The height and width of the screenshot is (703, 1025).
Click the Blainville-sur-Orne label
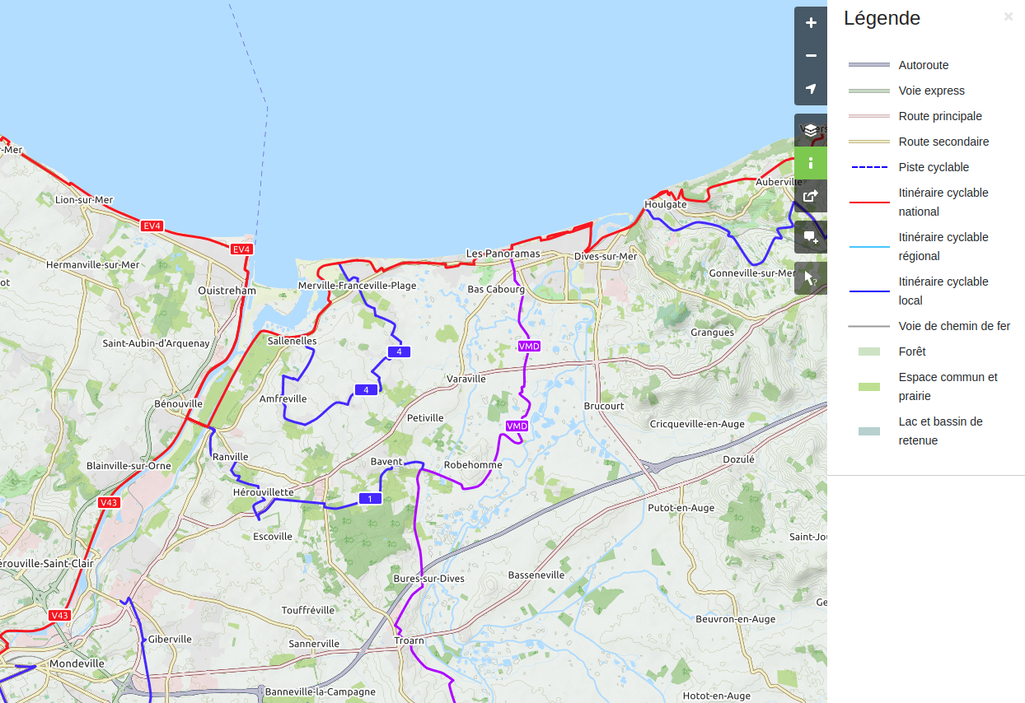[x=129, y=465]
